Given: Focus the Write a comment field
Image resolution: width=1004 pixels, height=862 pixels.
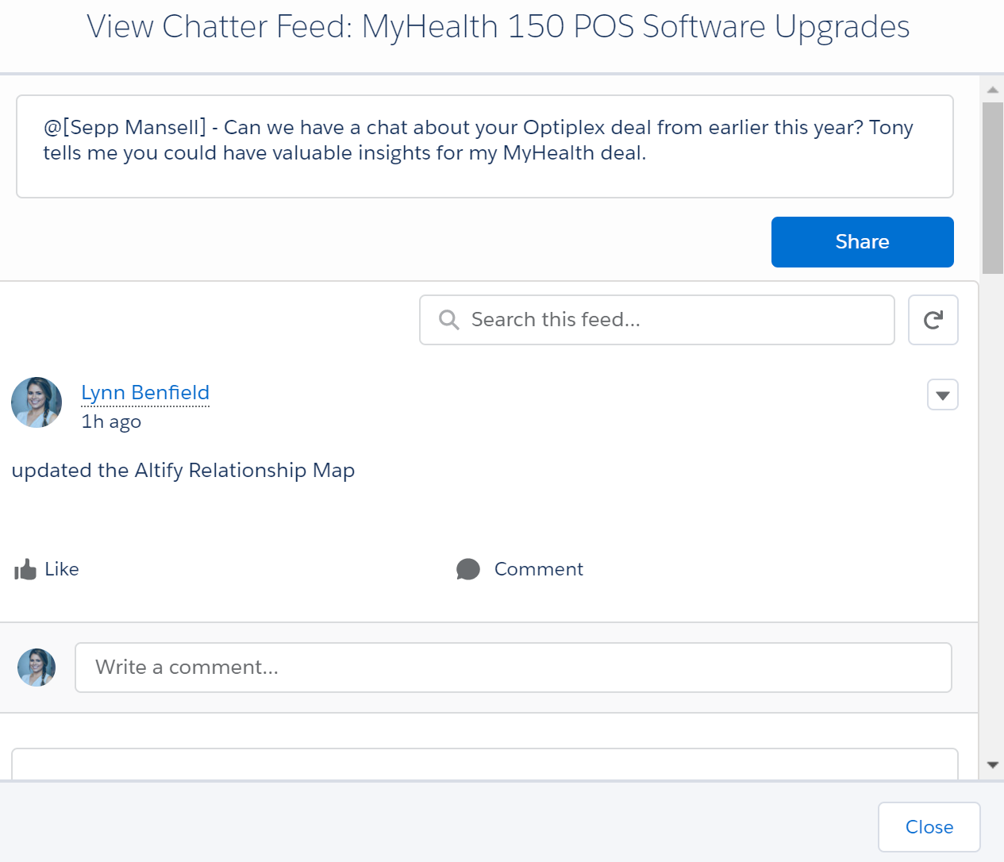Looking at the screenshot, I should (x=514, y=668).
